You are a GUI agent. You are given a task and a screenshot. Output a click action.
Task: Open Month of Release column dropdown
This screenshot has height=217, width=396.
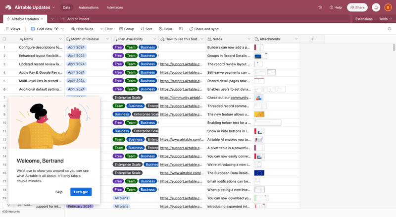click(x=107, y=39)
